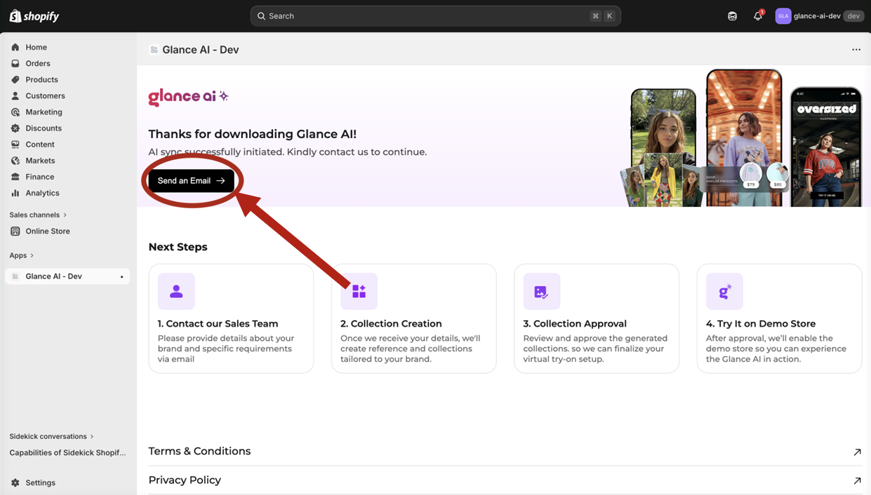Click the arrow icon beside Terms & Conditions

pos(857,452)
